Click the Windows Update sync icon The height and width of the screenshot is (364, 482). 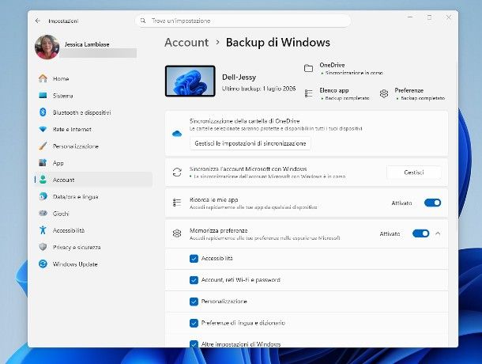(43, 264)
